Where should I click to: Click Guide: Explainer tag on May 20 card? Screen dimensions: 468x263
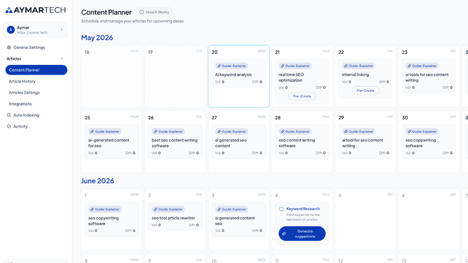pos(232,66)
